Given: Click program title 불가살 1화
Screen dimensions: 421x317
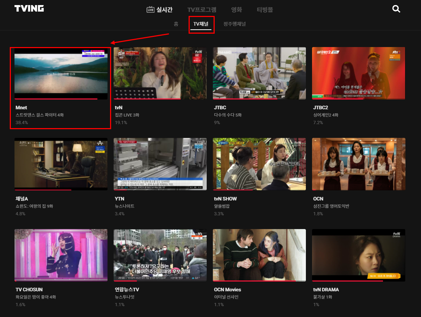Looking at the screenshot, I should [323, 297].
